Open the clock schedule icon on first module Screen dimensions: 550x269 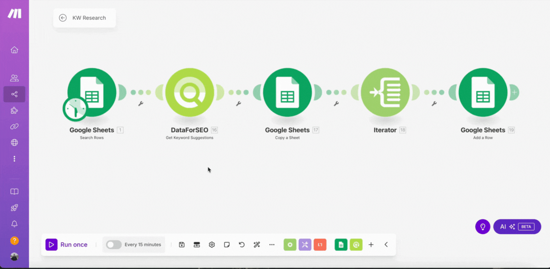pos(75,109)
